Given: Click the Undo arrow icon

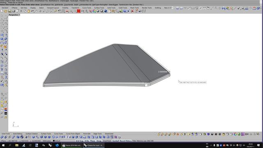Looking at the screenshot, I should pos(33,11).
